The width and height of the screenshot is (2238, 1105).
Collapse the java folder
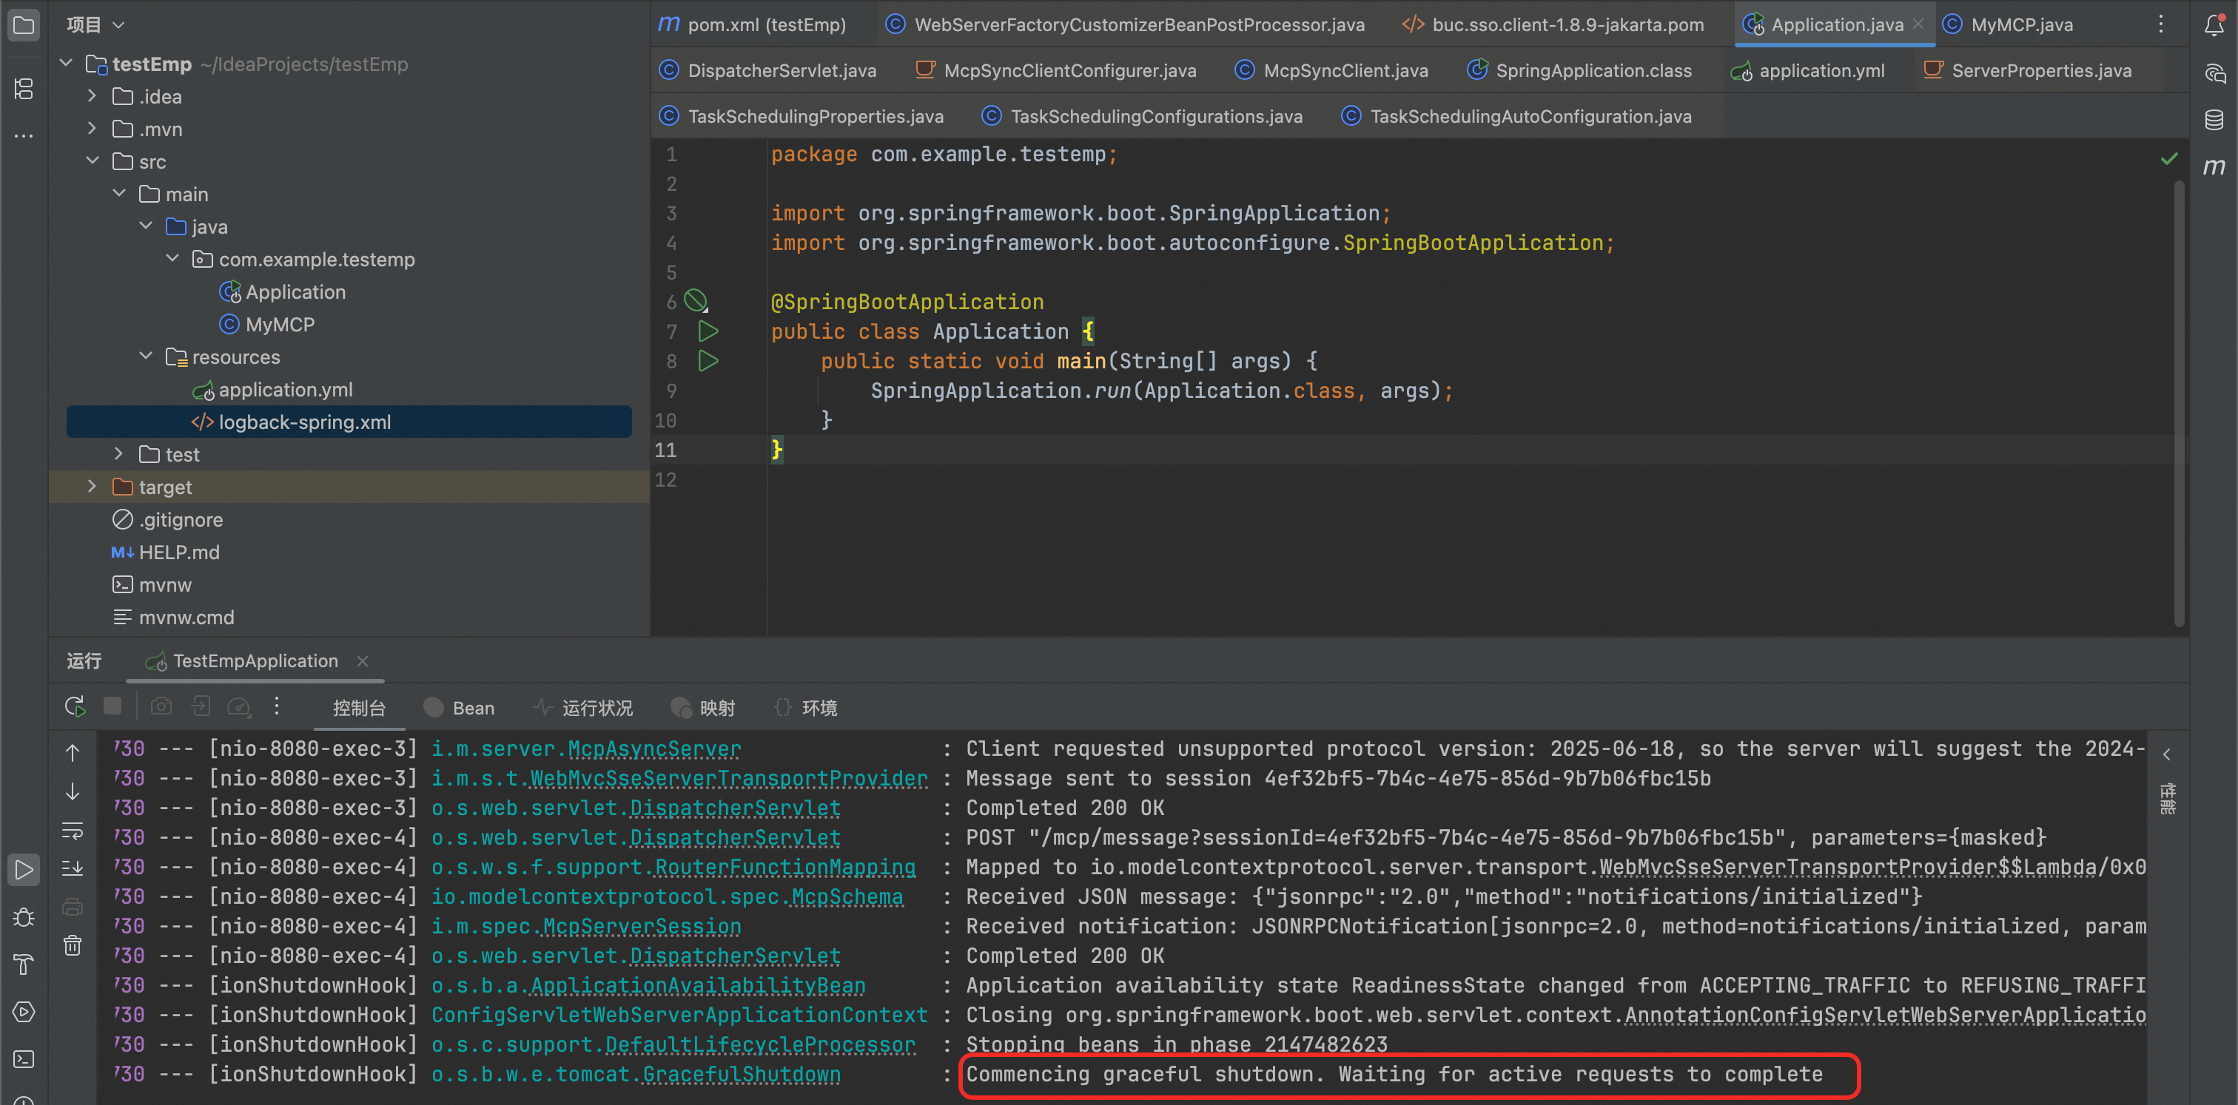point(146,226)
